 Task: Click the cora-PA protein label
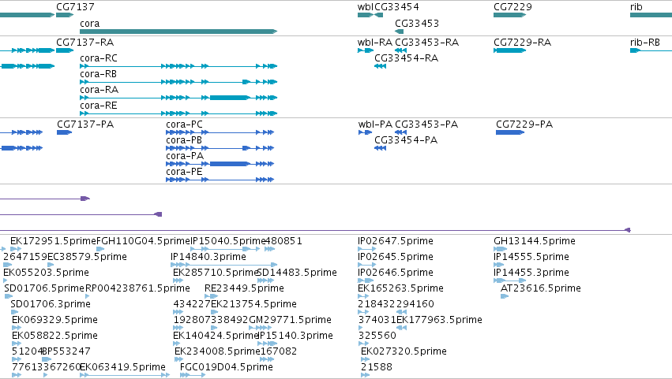point(185,156)
